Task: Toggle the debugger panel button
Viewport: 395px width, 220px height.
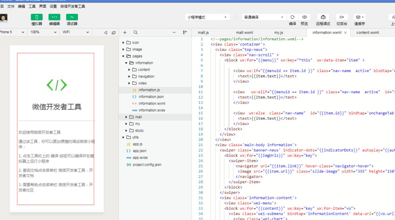Action: pyautogui.click(x=72, y=17)
